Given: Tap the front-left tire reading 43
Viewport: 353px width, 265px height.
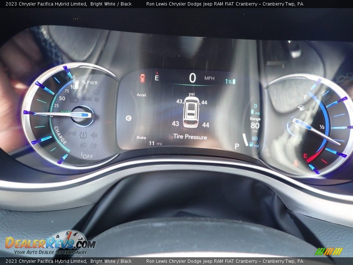Looking at the screenshot, I should [179, 102].
